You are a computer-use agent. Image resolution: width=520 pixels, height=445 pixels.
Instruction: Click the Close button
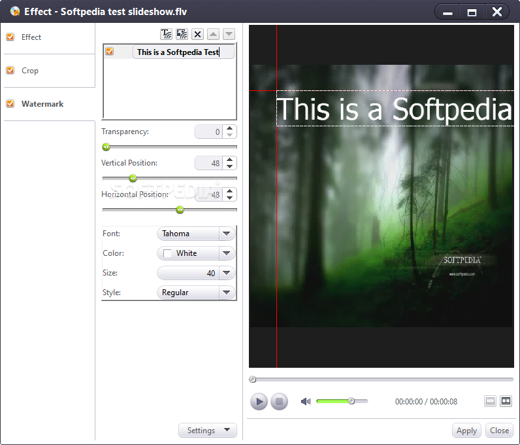[x=500, y=431]
